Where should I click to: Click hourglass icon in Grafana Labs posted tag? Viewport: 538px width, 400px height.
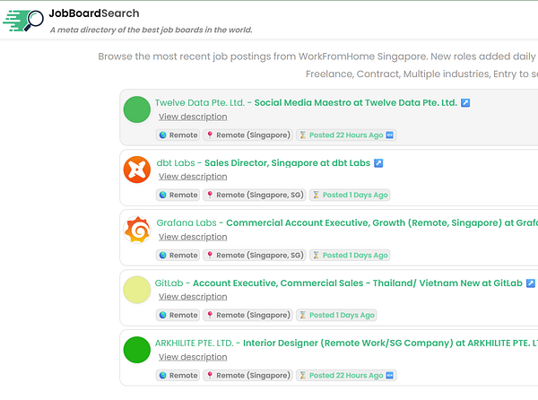click(316, 256)
